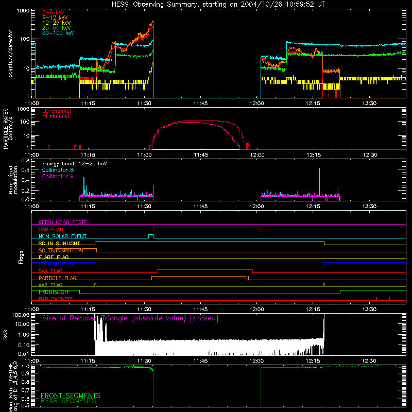Image resolution: width=412 pixels, height=412 pixels.
Task: Select the 3-6 keV legend label
Action: (53, 12)
